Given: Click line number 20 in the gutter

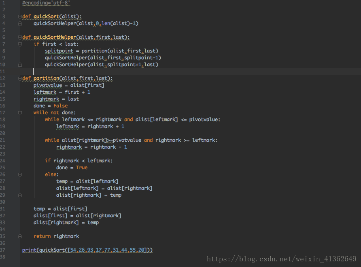Looking at the screenshot, I should click(x=2, y=133).
